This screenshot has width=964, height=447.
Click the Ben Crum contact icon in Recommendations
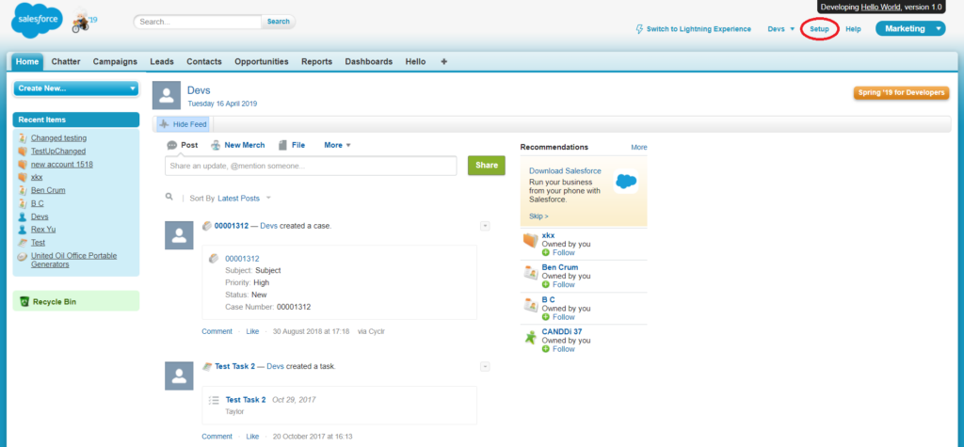pyautogui.click(x=531, y=272)
